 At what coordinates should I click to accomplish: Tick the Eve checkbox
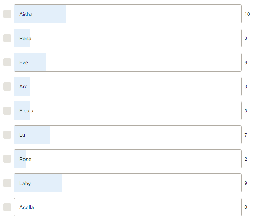(7, 62)
